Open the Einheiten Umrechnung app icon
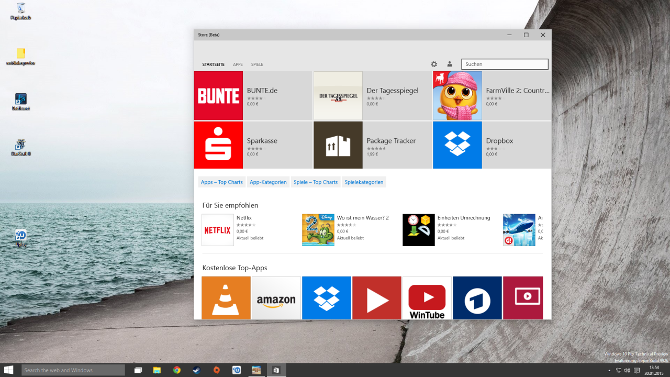Screen dimensions: 670x377 click(419, 230)
